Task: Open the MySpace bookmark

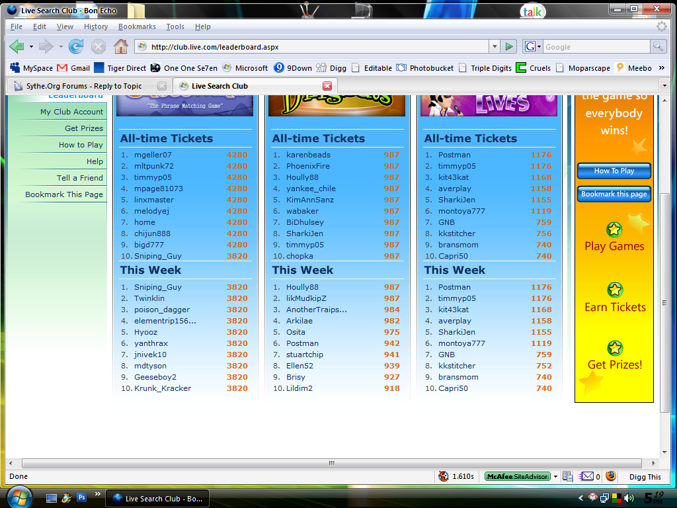Action: click(31, 68)
